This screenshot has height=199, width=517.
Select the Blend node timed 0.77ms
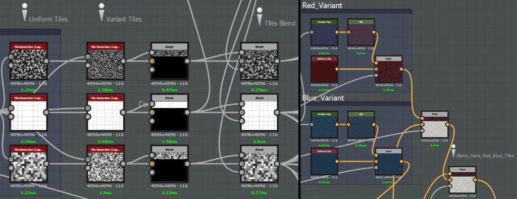click(260, 164)
